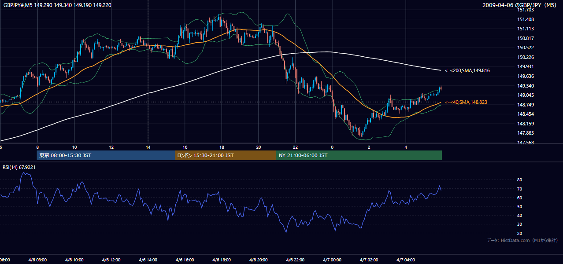Click price axis value 149.340

point(526,86)
